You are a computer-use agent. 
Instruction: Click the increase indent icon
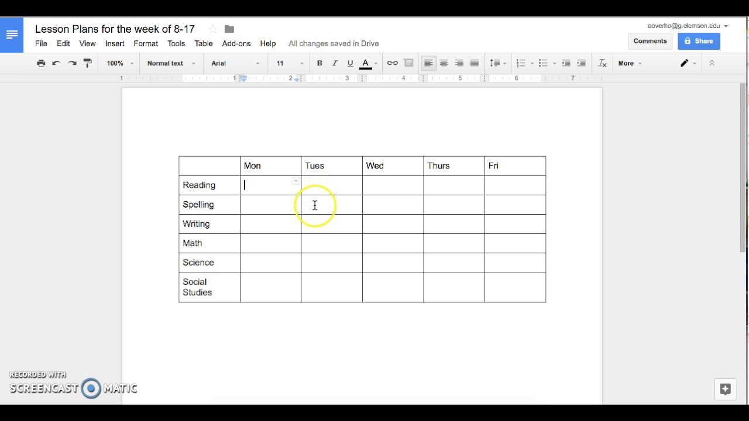tap(581, 63)
